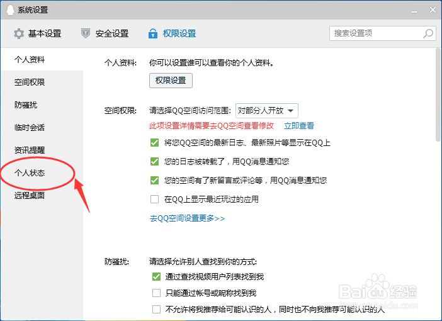Click the vertical scrollbar thumb
The height and width of the screenshot is (321, 442).
(438, 95)
